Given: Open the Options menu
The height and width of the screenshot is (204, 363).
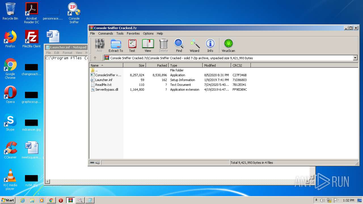Looking at the screenshot, I should (x=148, y=33).
